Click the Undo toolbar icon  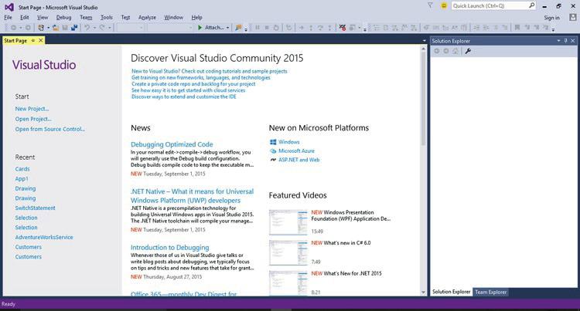(x=87, y=28)
